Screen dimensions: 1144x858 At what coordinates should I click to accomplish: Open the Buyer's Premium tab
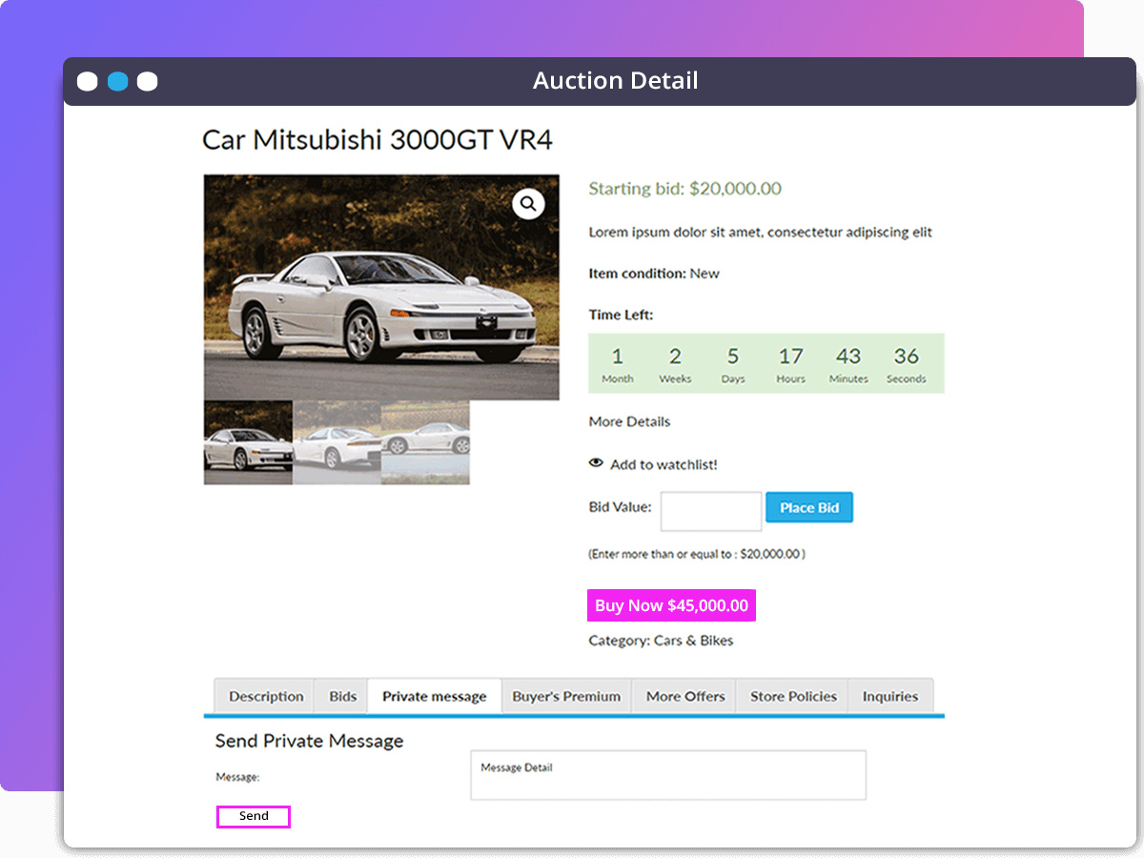tap(566, 696)
